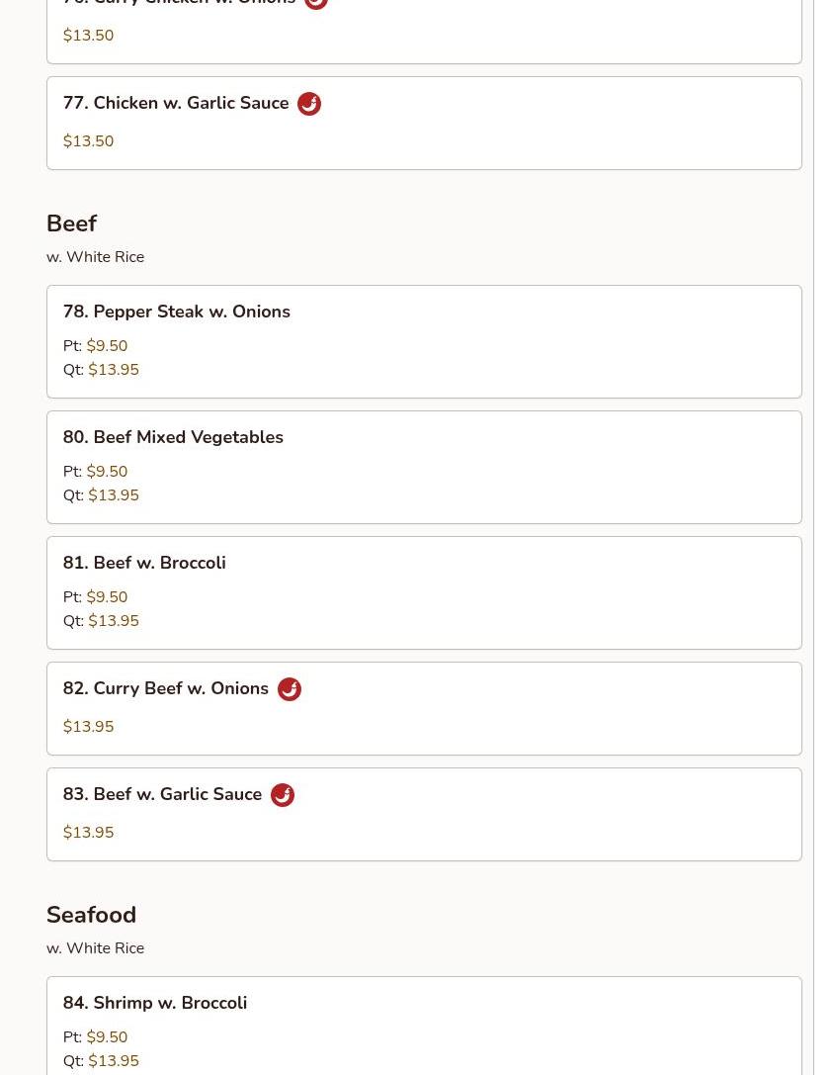Image resolution: width=834 pixels, height=1075 pixels.
Task: Select the pint price for Beef Mixed Vegetables
Action: (x=107, y=472)
